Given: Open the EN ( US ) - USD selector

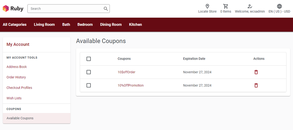Looking at the screenshot, I should 279,11.
